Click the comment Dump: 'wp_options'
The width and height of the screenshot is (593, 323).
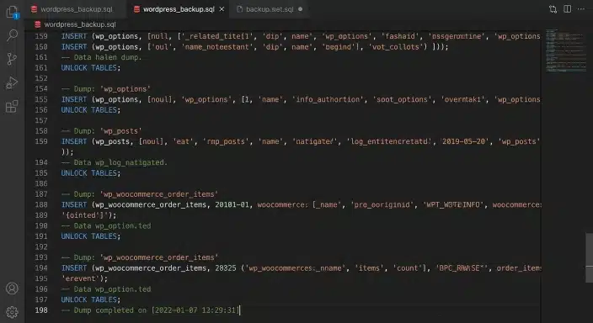[x=105, y=89]
